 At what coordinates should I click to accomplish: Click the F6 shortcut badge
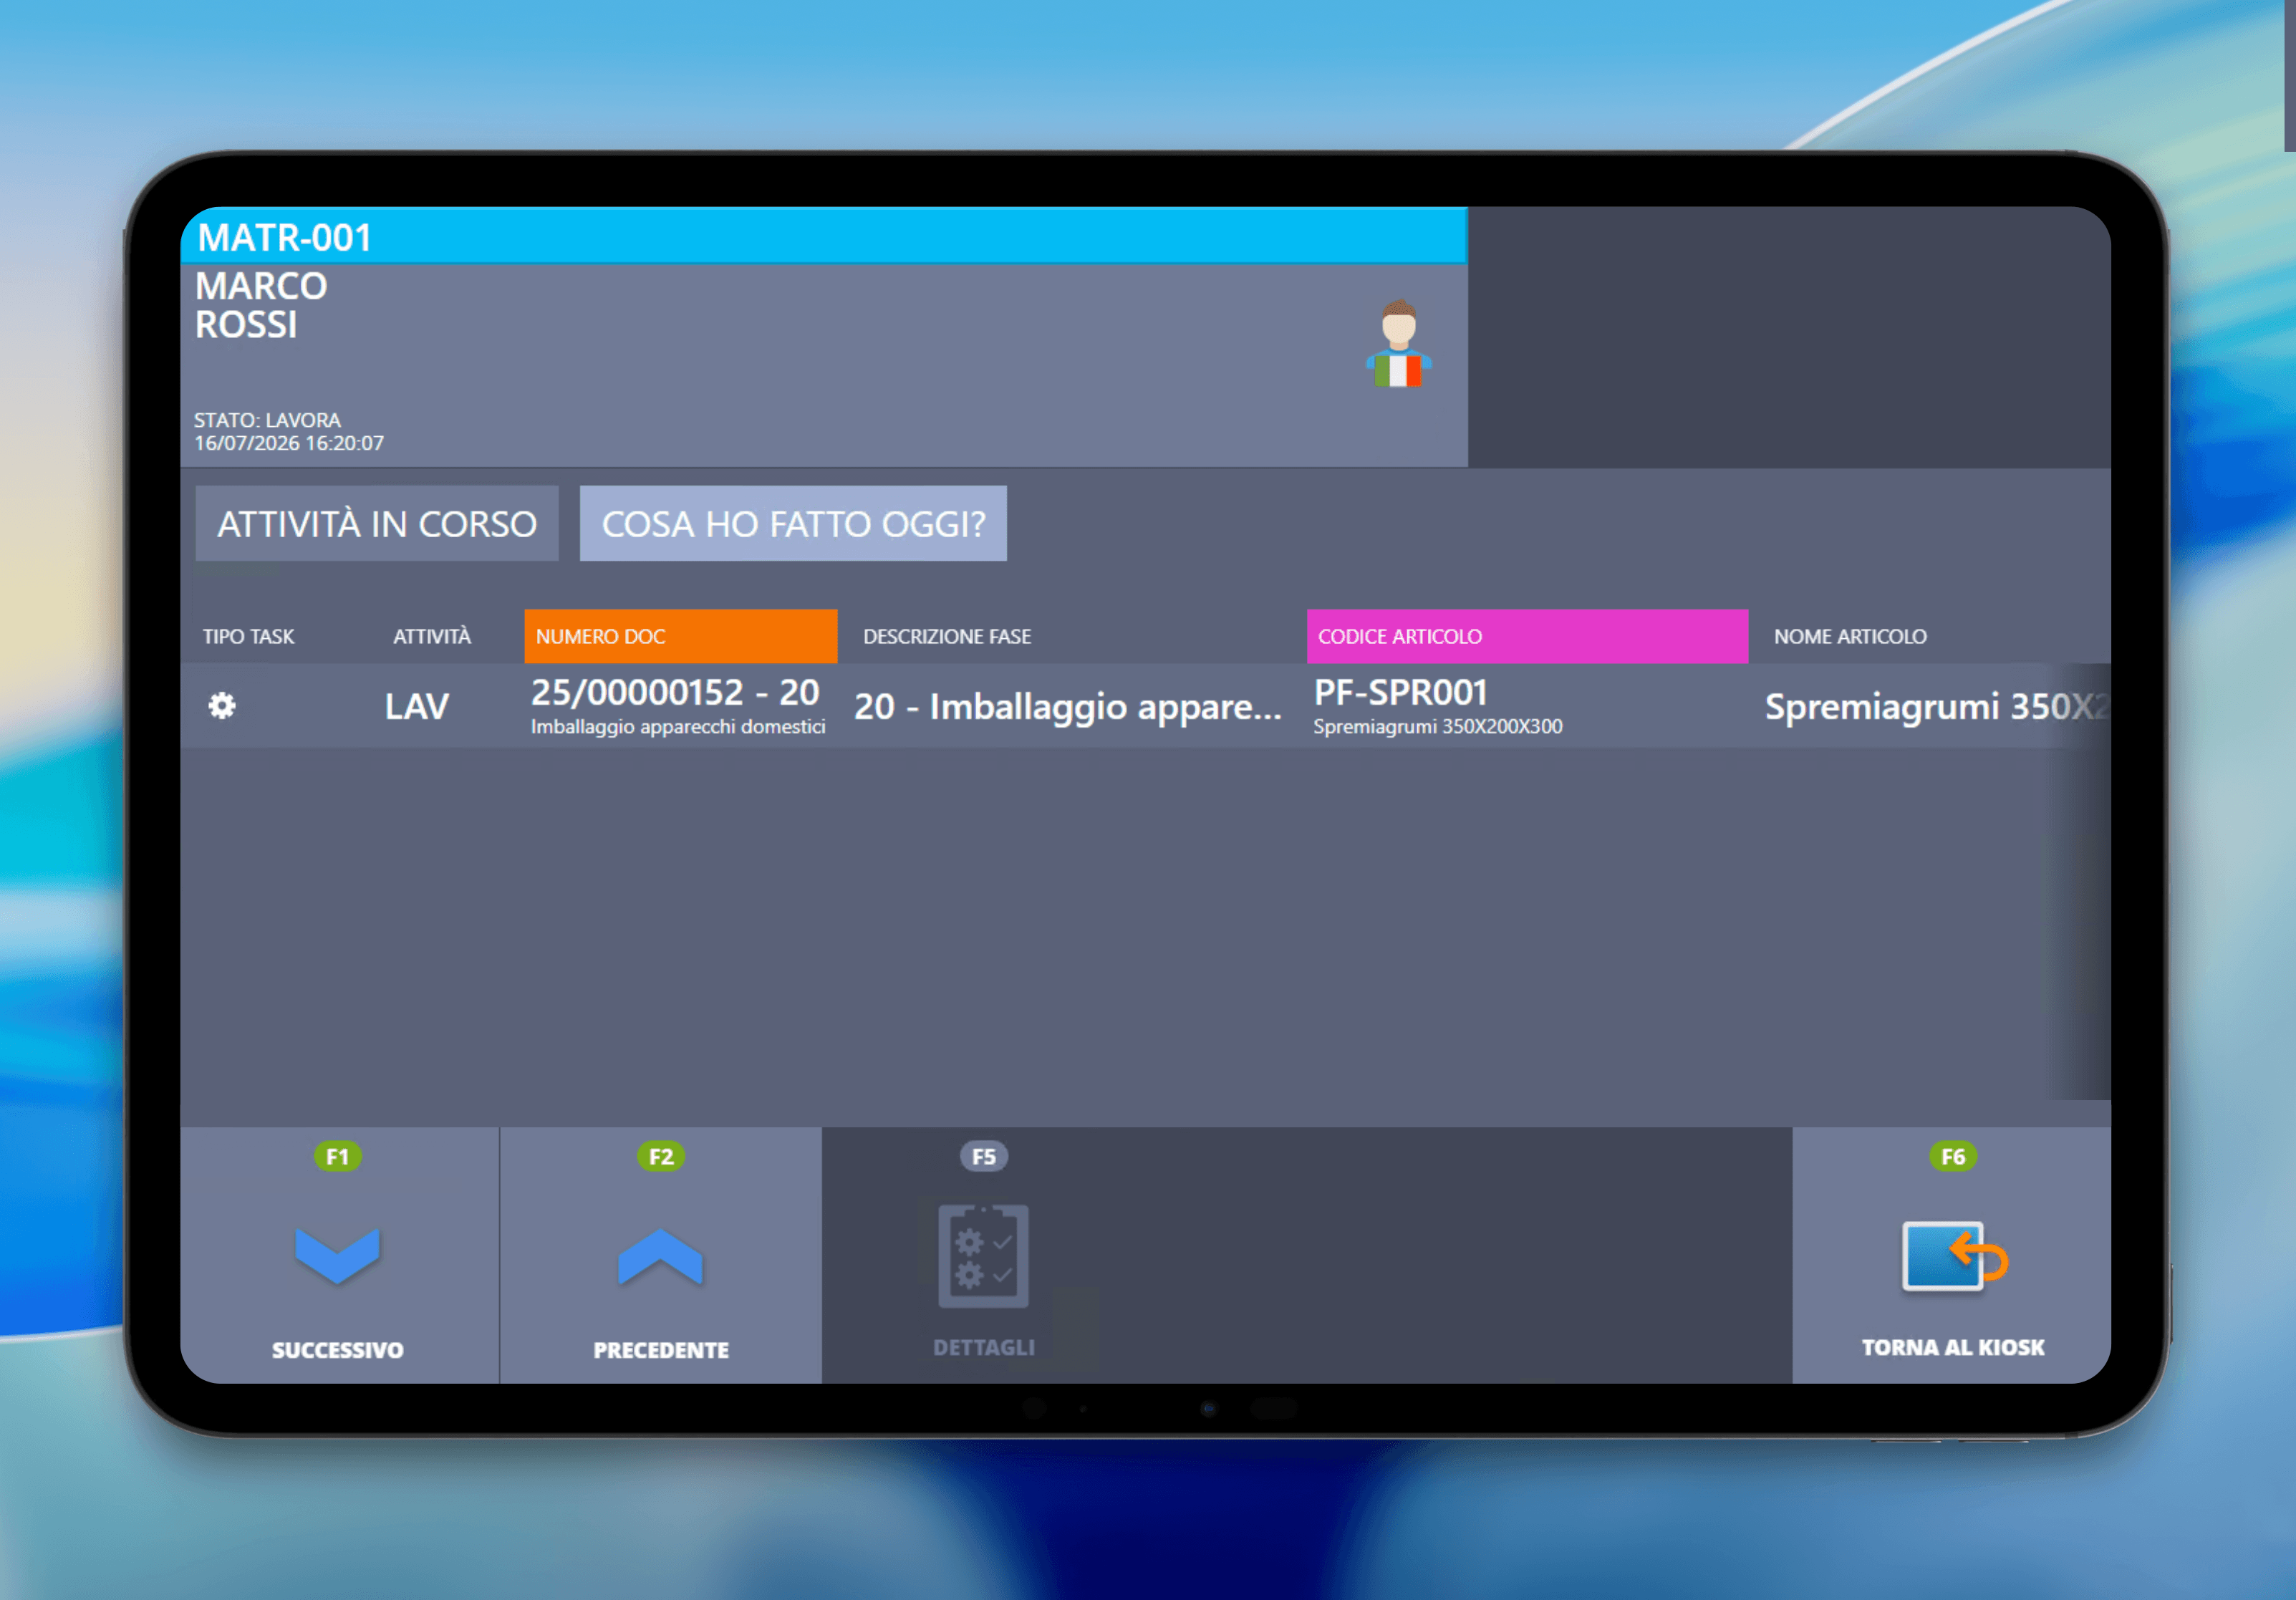1953,1157
